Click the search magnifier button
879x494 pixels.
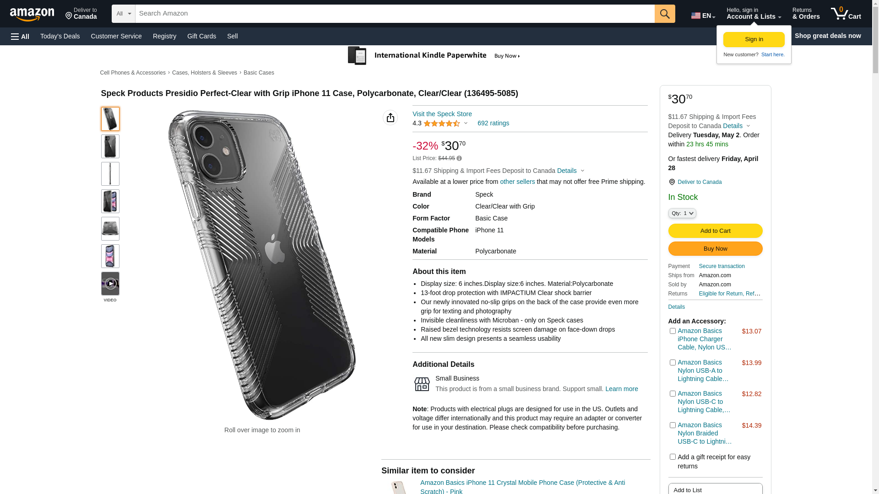[664, 14]
